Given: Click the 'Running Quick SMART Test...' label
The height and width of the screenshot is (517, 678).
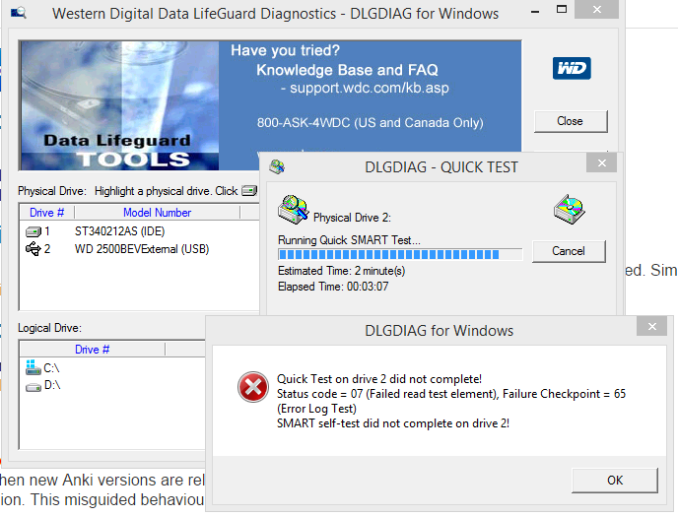Looking at the screenshot, I should [349, 240].
